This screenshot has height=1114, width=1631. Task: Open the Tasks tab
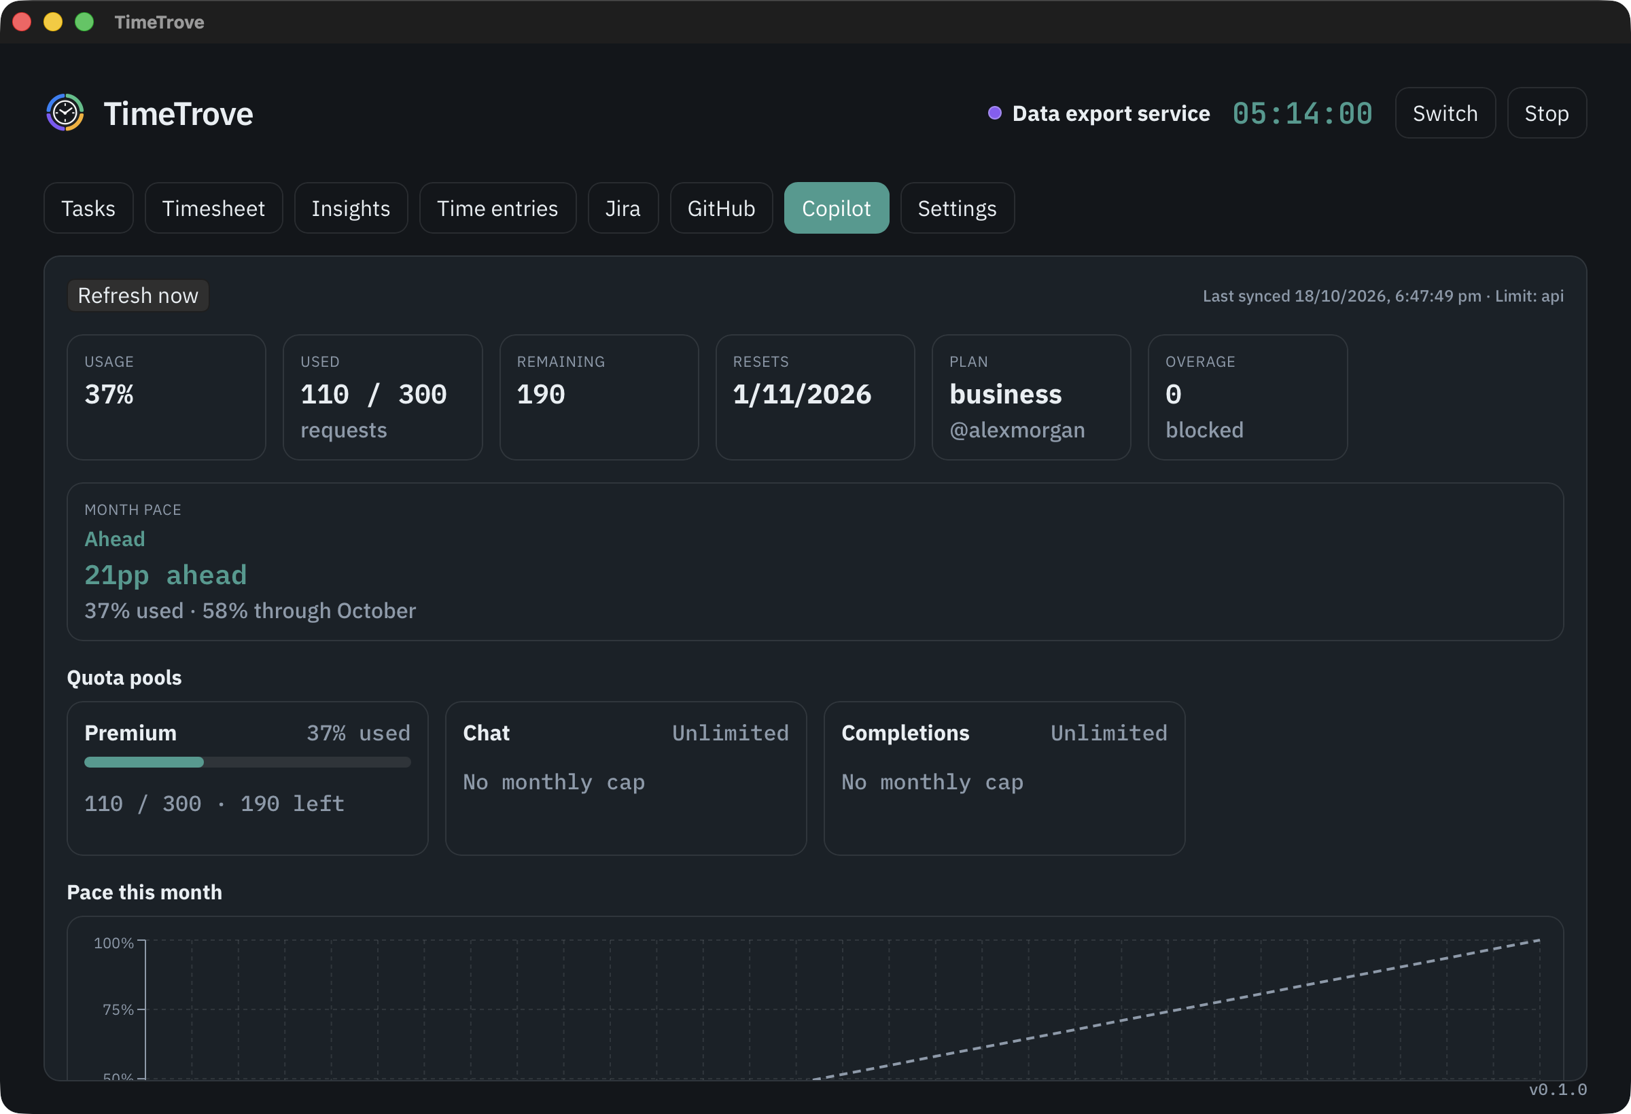(x=88, y=208)
